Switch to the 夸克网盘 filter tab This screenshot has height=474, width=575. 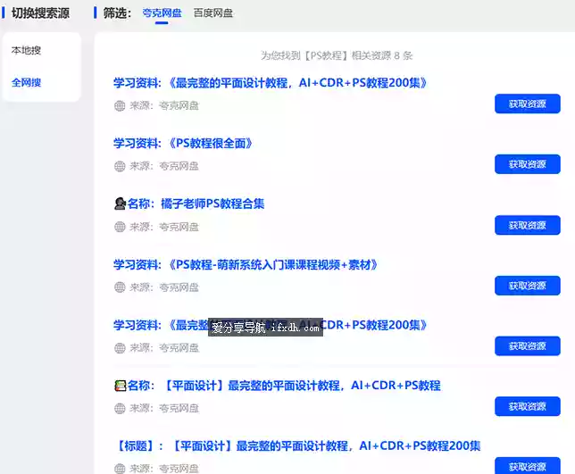pyautogui.click(x=162, y=13)
